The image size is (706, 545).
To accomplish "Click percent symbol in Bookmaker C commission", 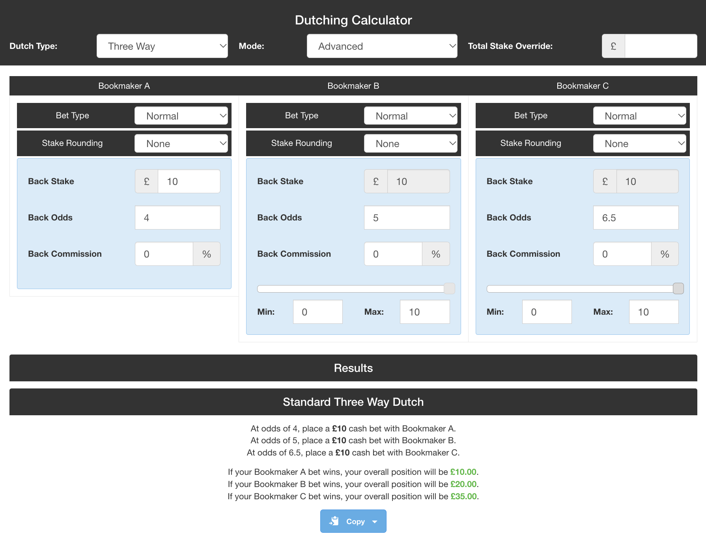I will click(665, 254).
